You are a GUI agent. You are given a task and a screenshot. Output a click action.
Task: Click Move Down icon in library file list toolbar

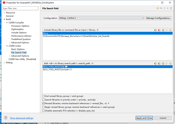point(170,30)
